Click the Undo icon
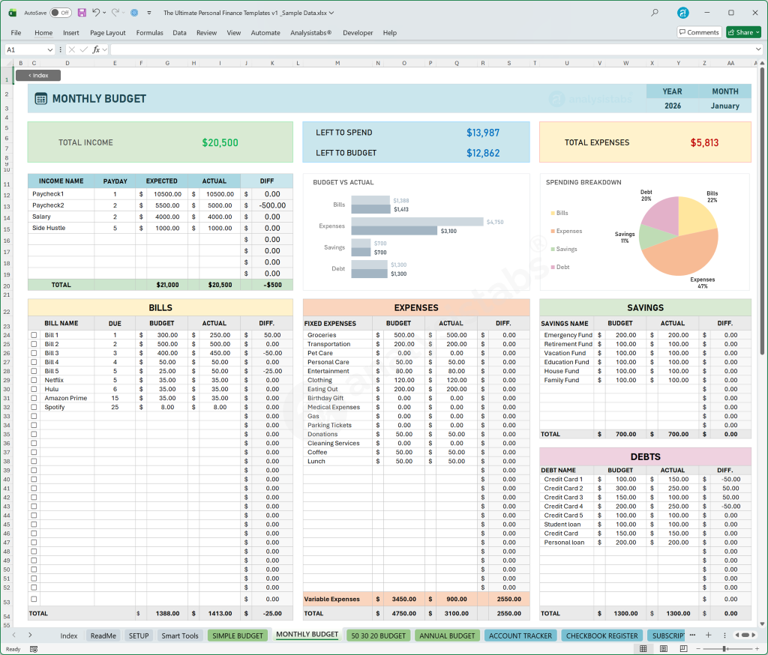The height and width of the screenshot is (655, 768). coord(96,13)
